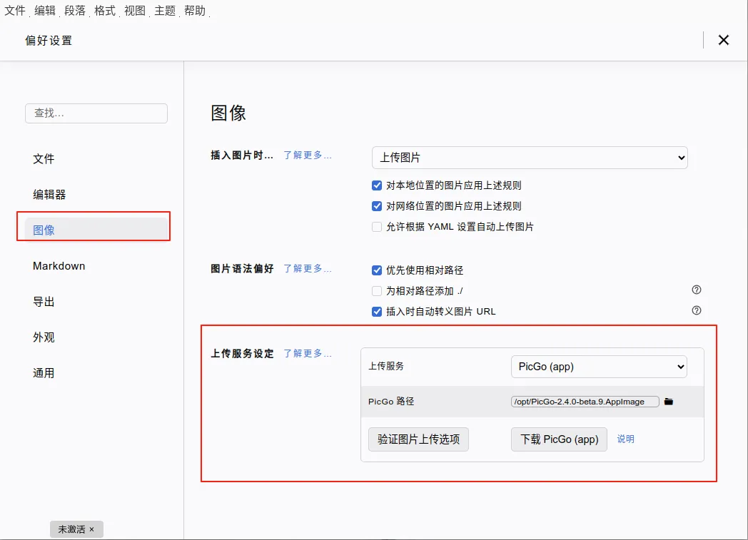Open the 说明 link
Viewport: 748px width, 540px height.
click(625, 439)
